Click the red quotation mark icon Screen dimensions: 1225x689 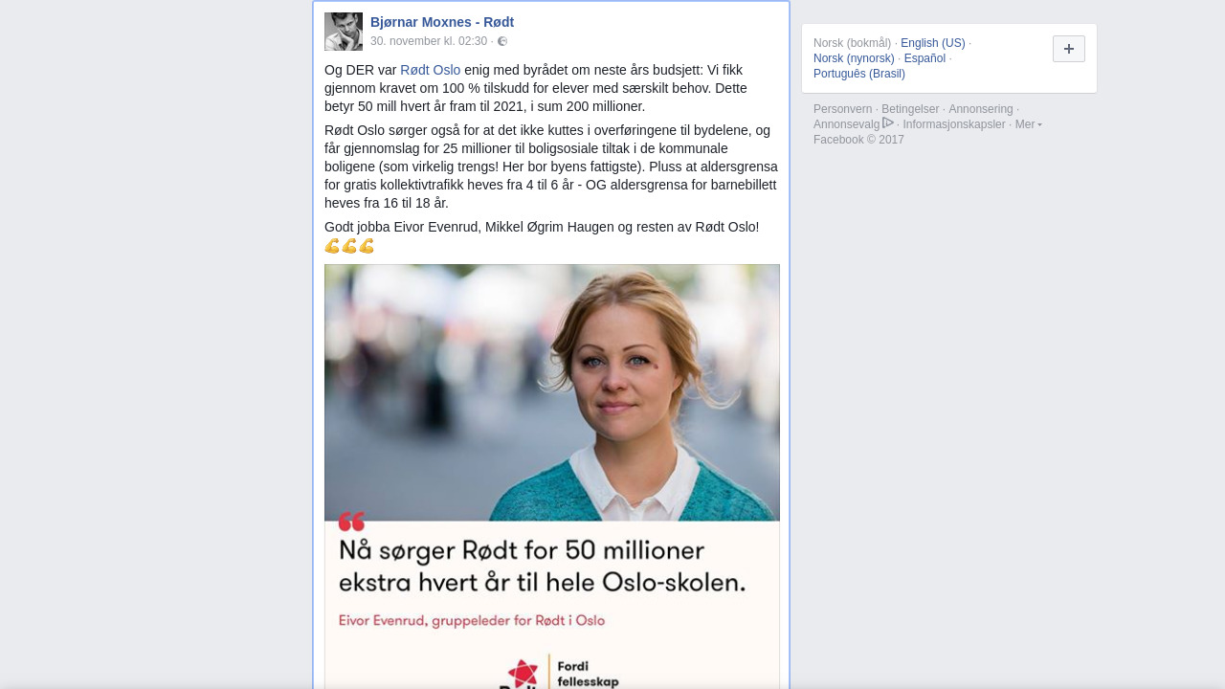[351, 522]
